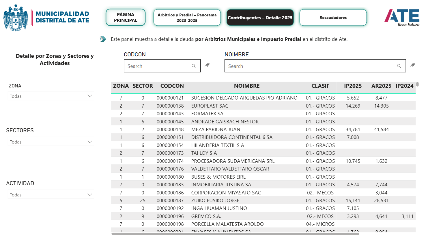Select the BUSES & MOTORES EIRL row
The width and height of the screenshot is (428, 241).
263,177
